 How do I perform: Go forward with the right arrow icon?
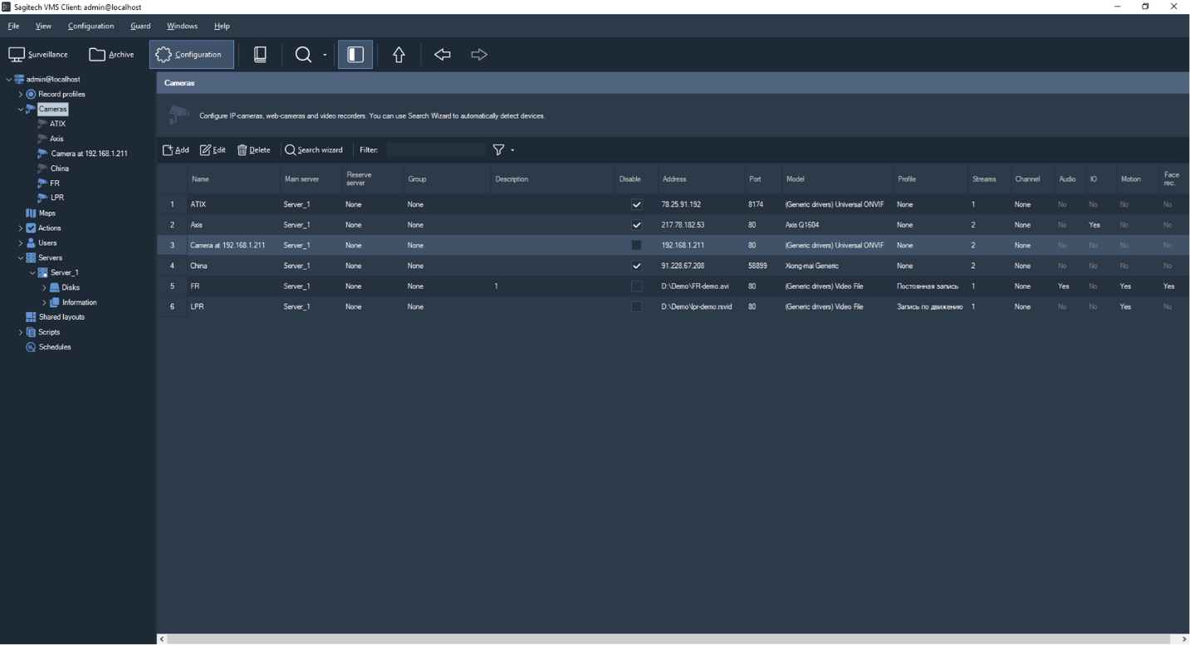point(479,55)
